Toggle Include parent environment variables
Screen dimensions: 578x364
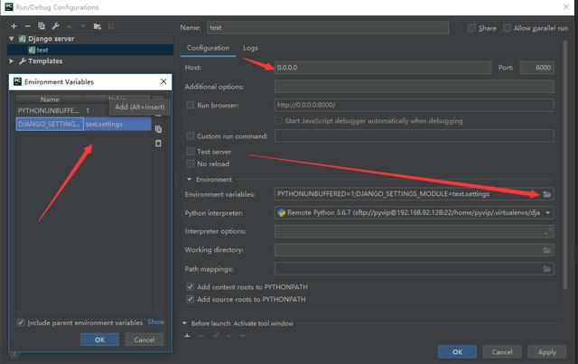point(21,322)
